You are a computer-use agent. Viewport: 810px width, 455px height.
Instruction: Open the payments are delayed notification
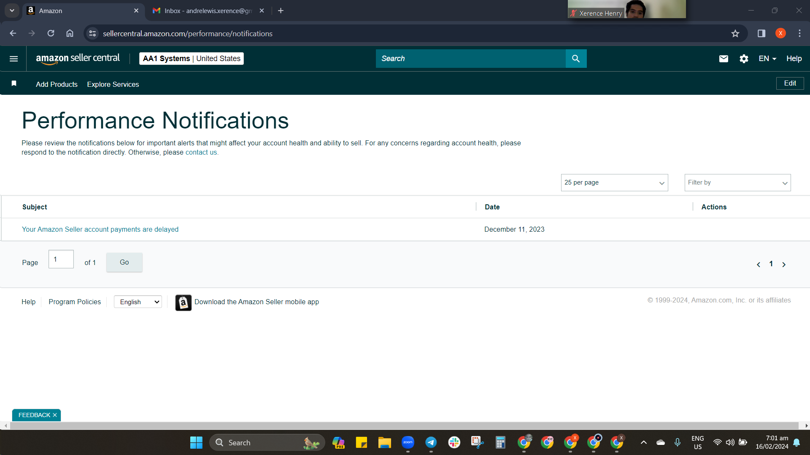tap(100, 229)
